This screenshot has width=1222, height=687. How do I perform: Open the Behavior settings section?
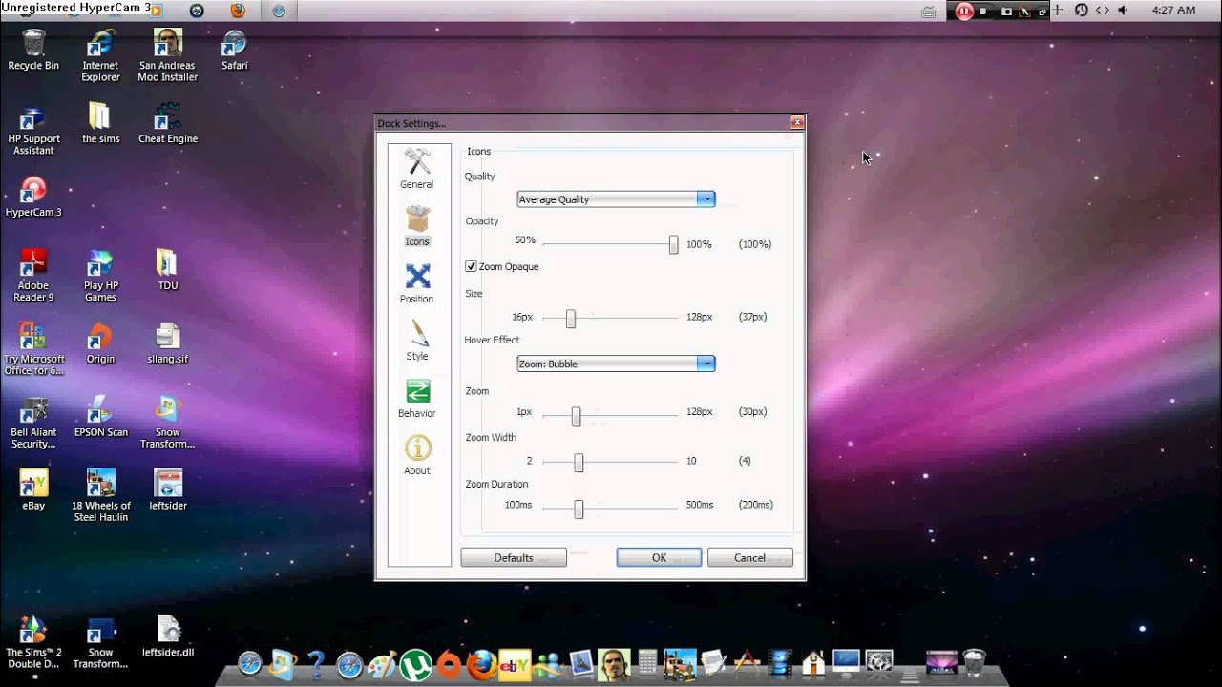417,398
